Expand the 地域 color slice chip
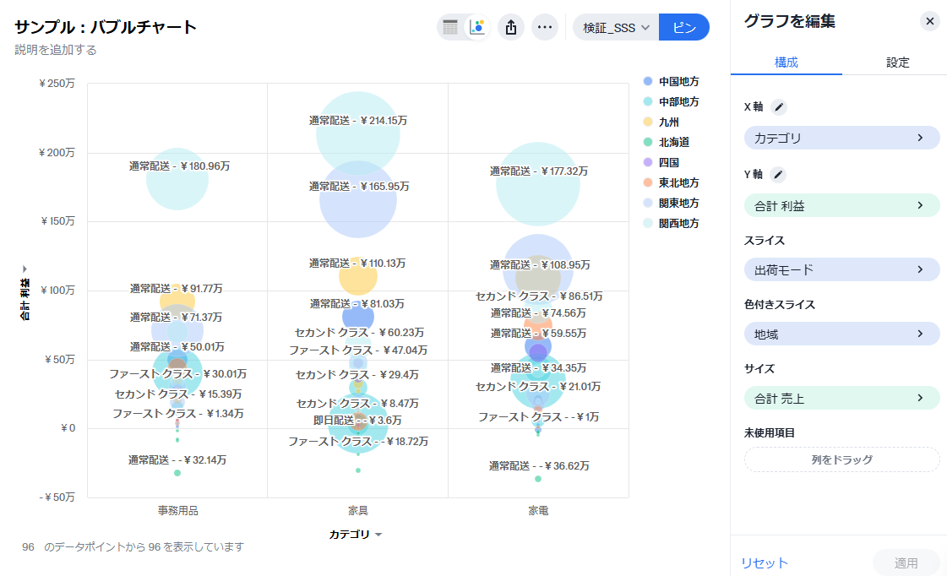Viewport: 947px width, 576px height. coord(841,334)
